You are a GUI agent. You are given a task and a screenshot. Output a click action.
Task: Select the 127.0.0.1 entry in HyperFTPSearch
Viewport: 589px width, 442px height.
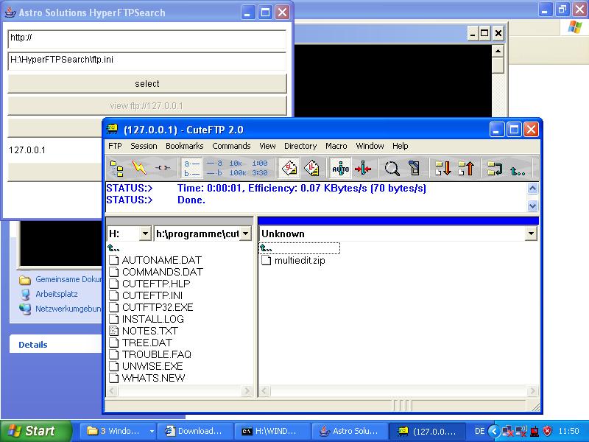tap(27, 150)
